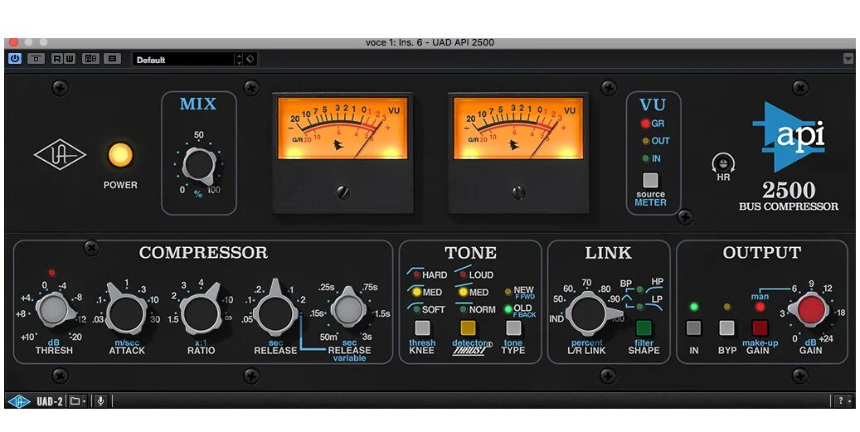Screen dimensions: 860x432
Task: Click the MIX percent knob
Action: (199, 166)
